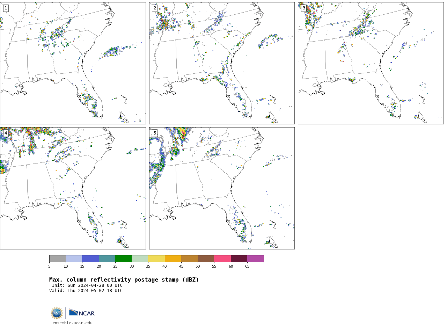
Task: Click the colorbar tick label 5
Action: click(x=49, y=267)
